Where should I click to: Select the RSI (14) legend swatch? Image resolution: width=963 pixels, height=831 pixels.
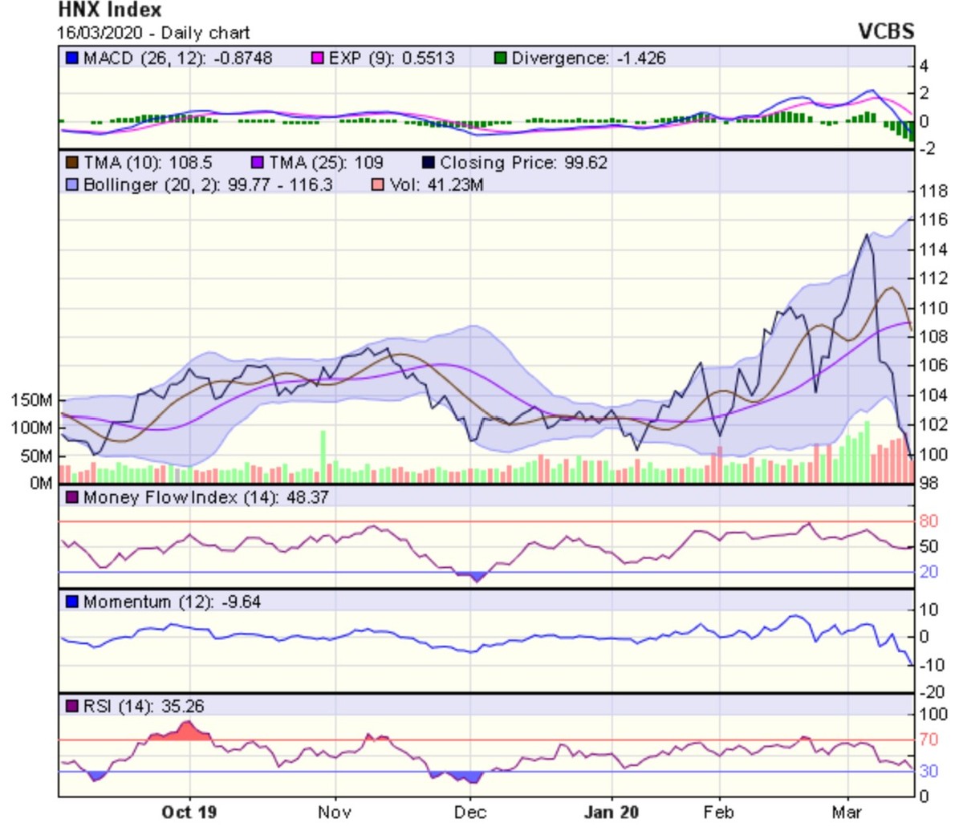click(72, 707)
